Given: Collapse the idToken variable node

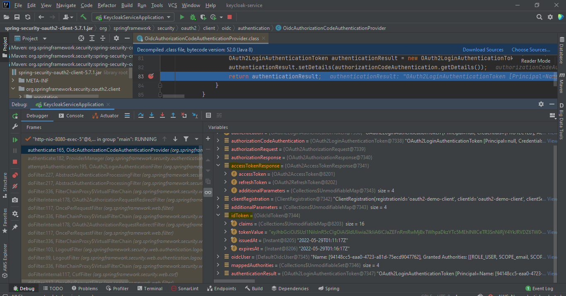Looking at the screenshot, I should point(218,216).
